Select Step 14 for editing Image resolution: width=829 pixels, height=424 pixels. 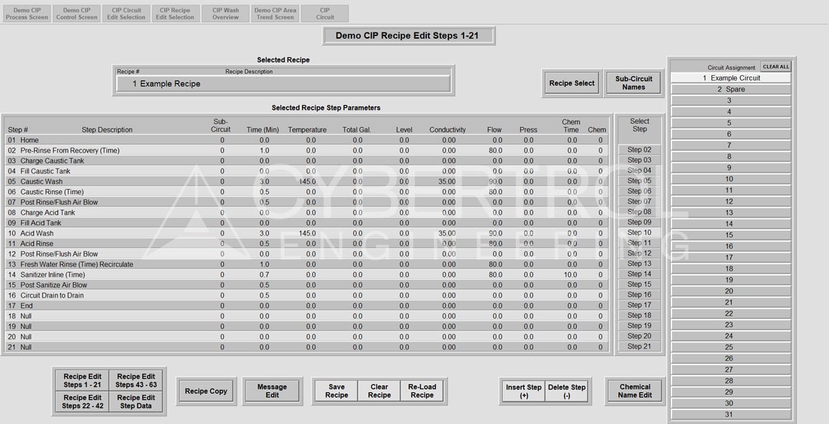pyautogui.click(x=639, y=274)
